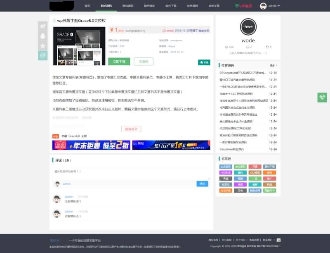This screenshot has width=330, height=253.
Task: Open the 软件下载 navigation item
Action: [171, 6]
